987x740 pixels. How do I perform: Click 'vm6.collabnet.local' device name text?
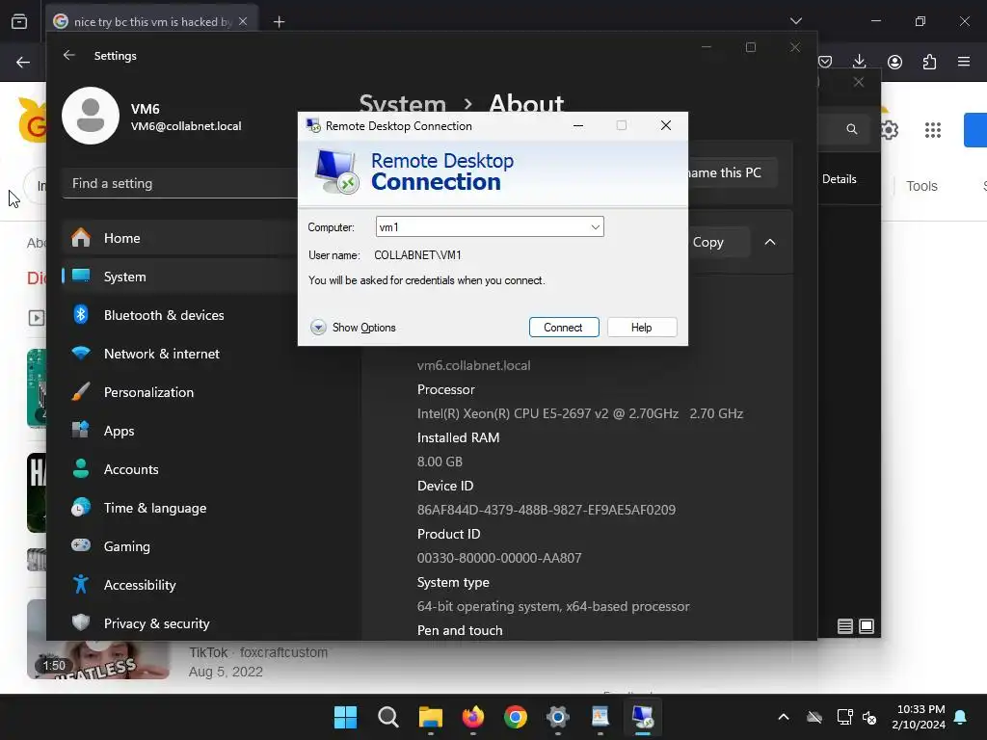[x=473, y=365]
